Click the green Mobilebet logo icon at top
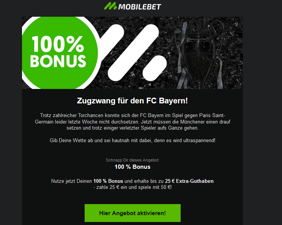This screenshot has height=225, width=282. [110, 6]
